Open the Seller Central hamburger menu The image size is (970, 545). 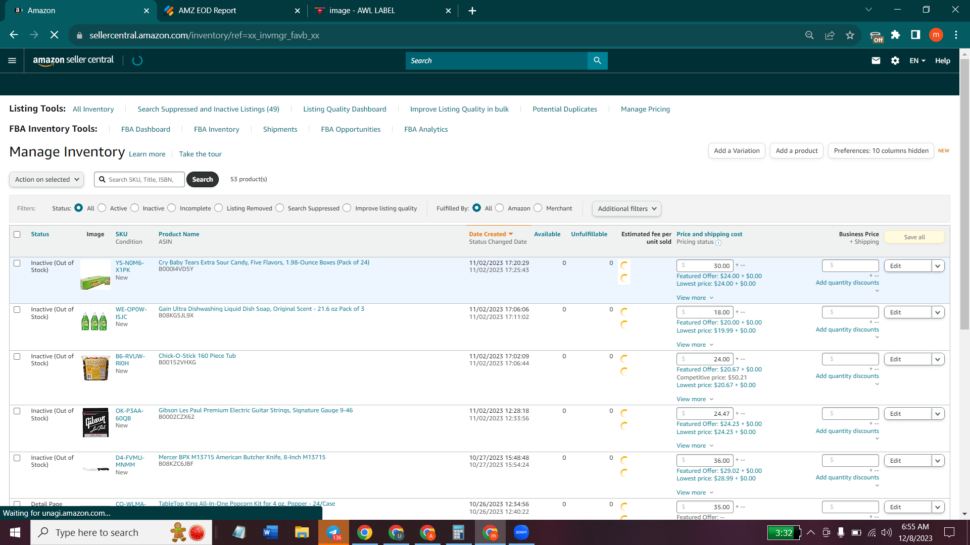(12, 61)
